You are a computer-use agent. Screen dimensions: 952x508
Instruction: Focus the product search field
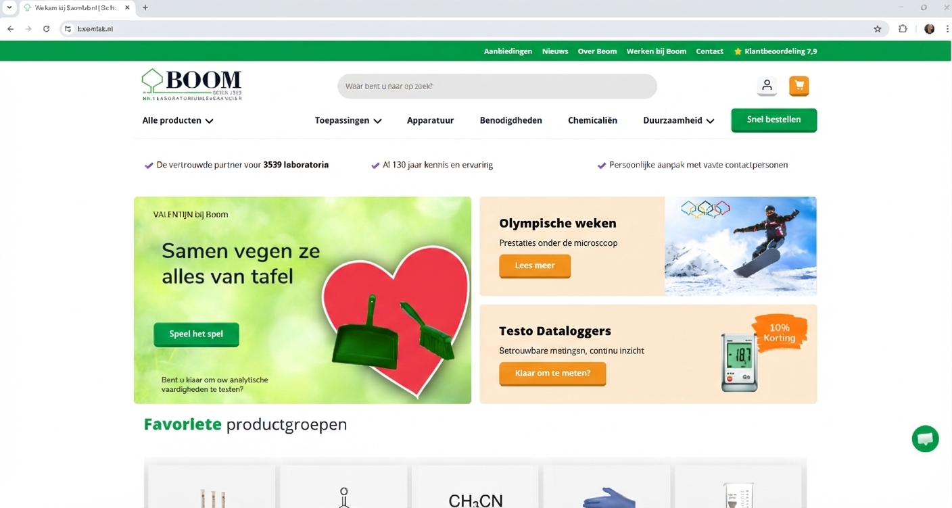click(x=497, y=86)
